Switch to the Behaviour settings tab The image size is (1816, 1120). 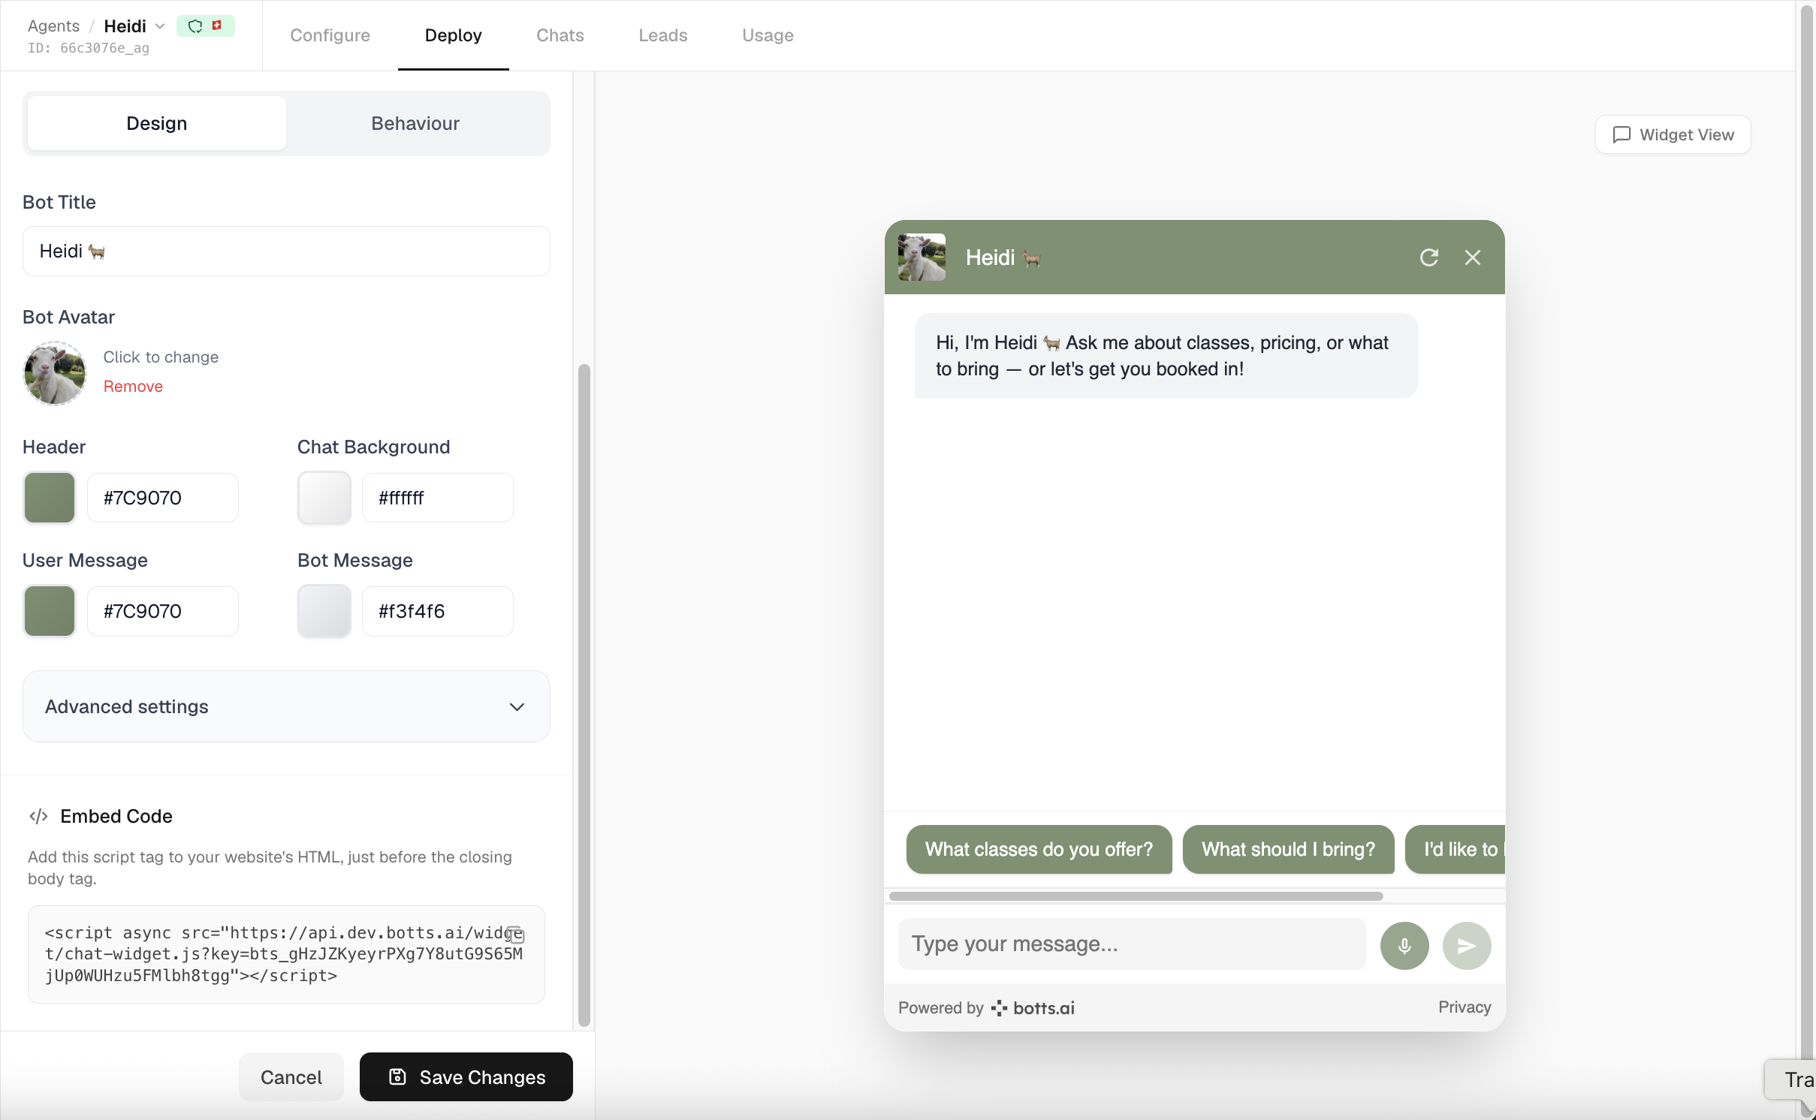click(415, 123)
